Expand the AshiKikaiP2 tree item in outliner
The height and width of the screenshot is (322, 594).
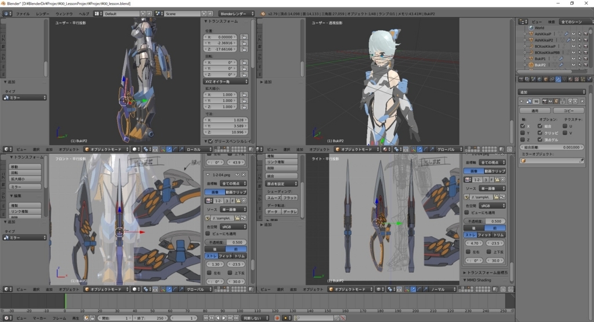(524, 40)
